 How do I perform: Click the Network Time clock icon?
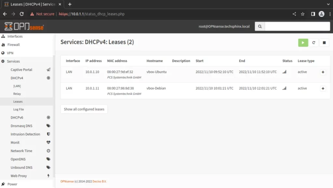(48, 151)
